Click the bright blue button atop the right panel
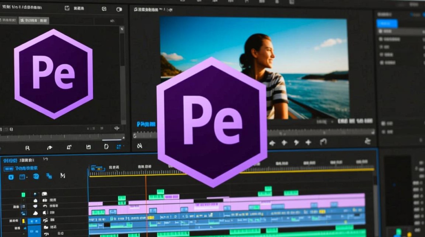 click(x=387, y=23)
